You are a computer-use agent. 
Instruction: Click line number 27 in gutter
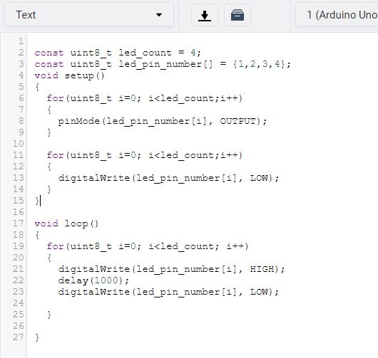pos(19,337)
